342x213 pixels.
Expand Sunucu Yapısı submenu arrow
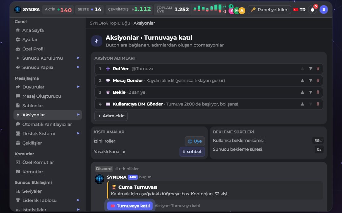(x=78, y=67)
